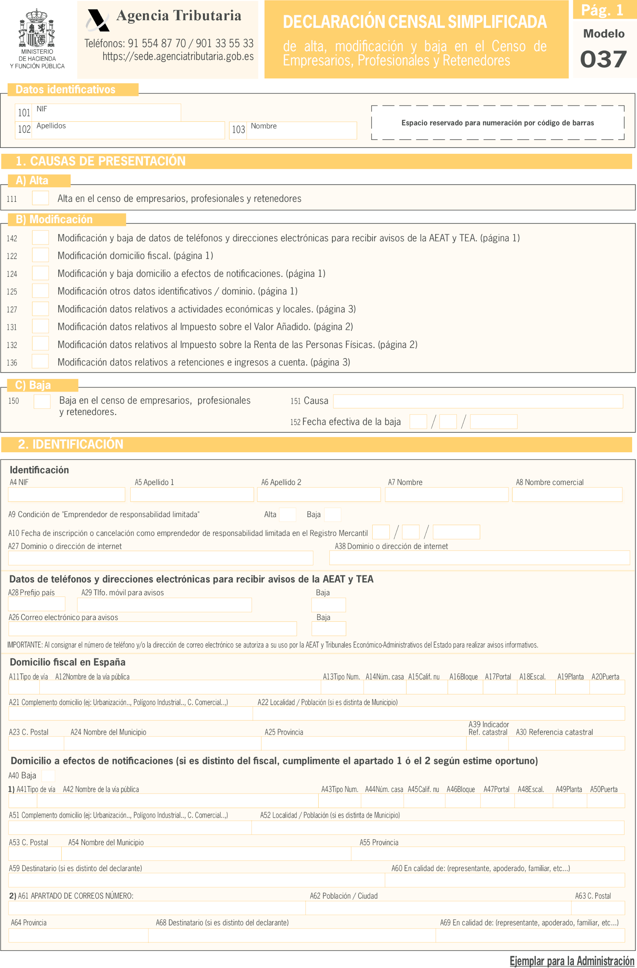Screen dimensions: 637x968
Task: Select checkbox 125 otros datos identificativos
Action: point(40,291)
